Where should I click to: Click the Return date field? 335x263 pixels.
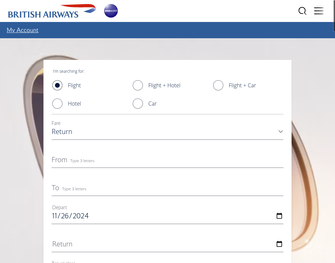click(x=168, y=244)
